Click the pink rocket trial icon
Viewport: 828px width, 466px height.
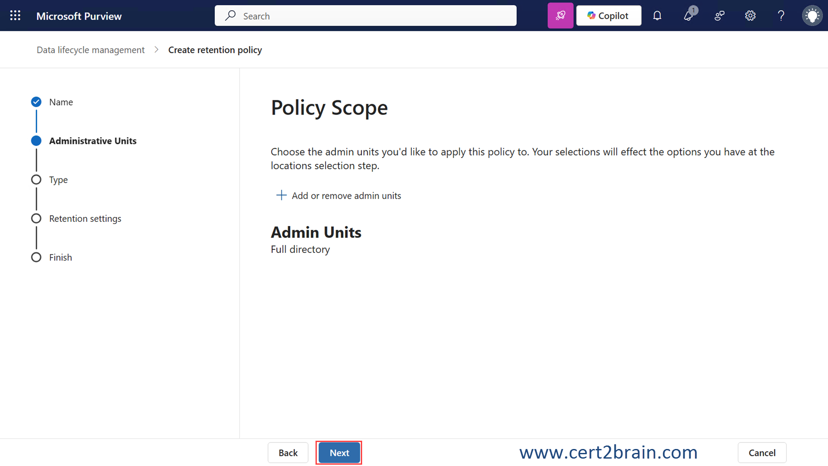(560, 16)
